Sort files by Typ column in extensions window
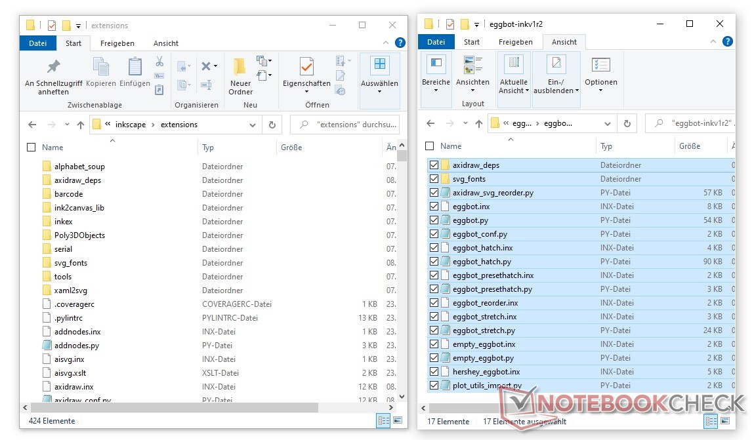752x440 pixels. 208,148
